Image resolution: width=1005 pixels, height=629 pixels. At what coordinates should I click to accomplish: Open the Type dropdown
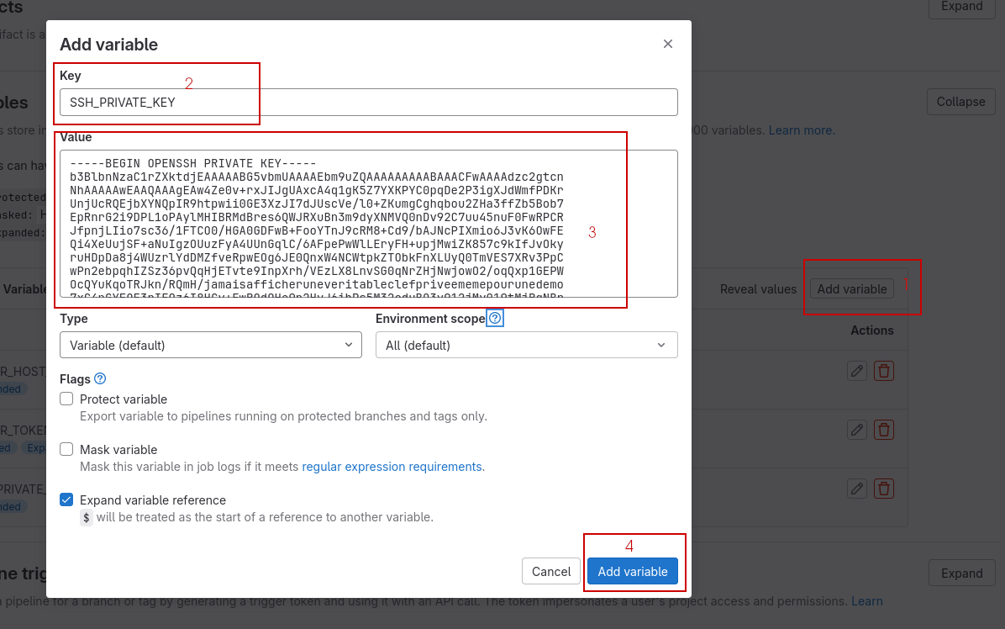coord(210,345)
